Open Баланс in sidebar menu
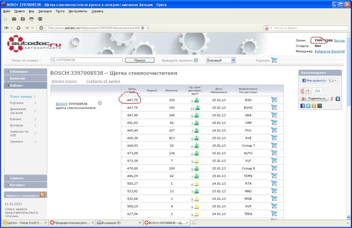The height and width of the screenshot is (228, 352). click(x=16, y=119)
